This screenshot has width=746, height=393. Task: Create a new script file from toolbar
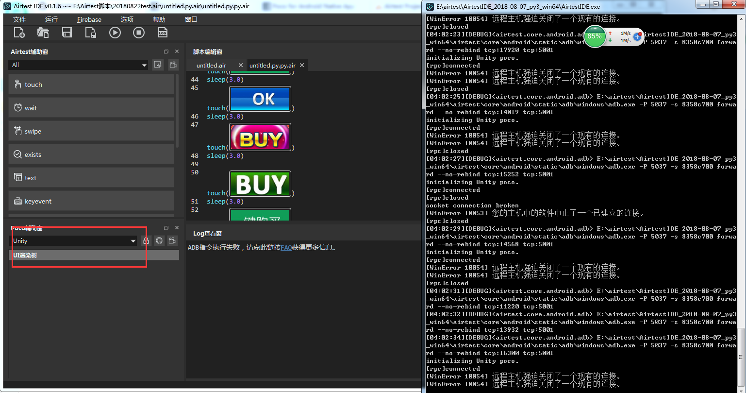19,33
